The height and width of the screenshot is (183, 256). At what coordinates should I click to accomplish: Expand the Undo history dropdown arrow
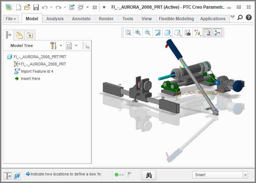pos(51,7)
